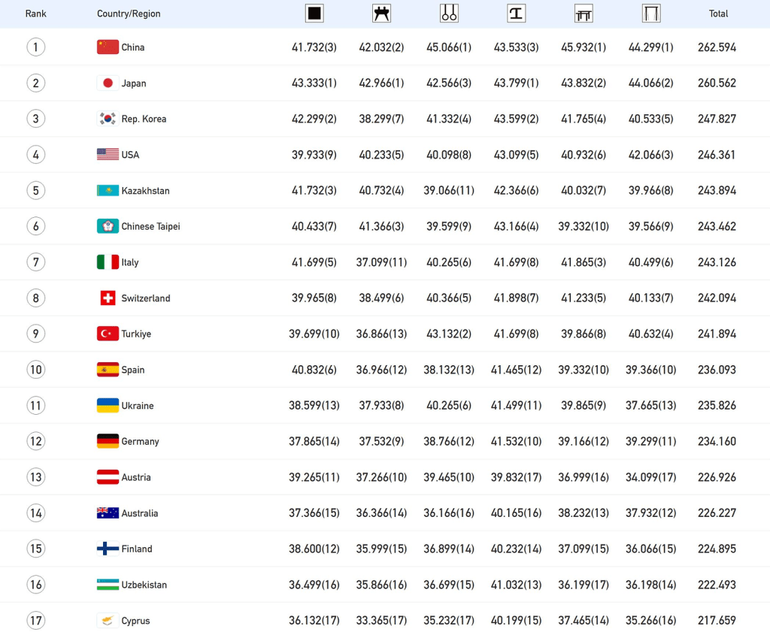770x638 pixels.
Task: Click the Japan flag icon
Action: (108, 83)
